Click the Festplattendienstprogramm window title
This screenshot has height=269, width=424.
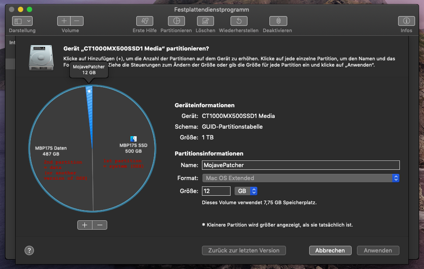tap(211, 10)
